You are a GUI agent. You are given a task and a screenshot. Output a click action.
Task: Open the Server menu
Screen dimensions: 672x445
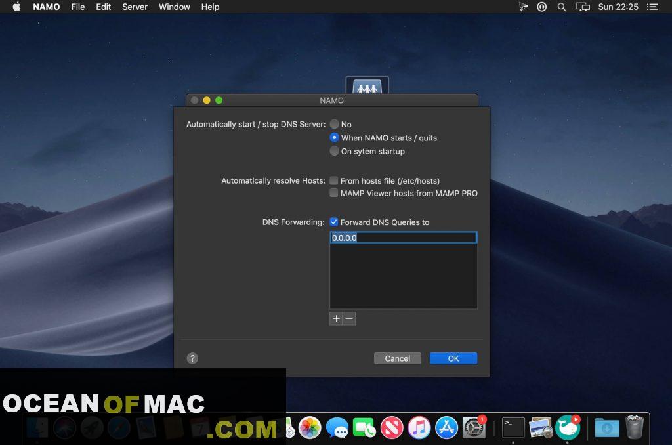135,7
